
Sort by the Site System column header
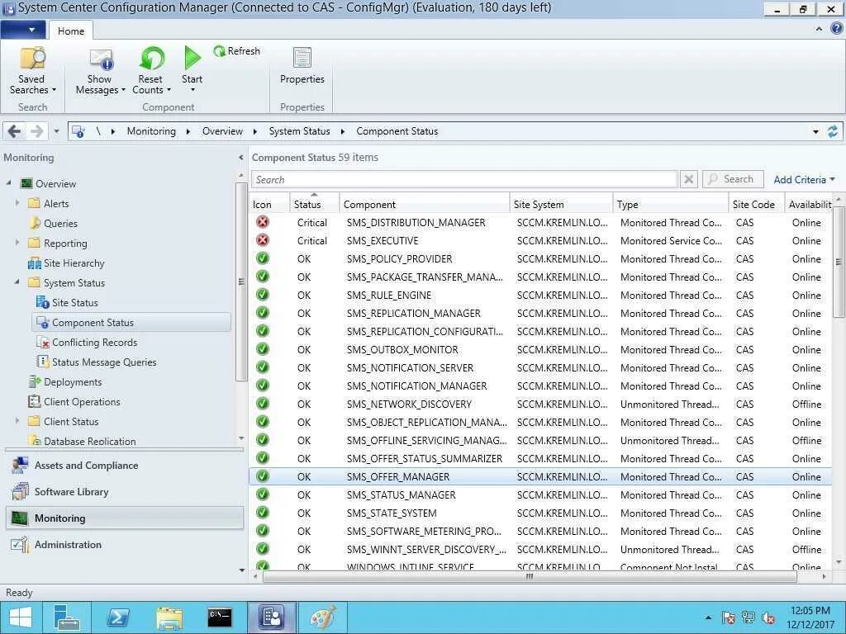pyautogui.click(x=561, y=204)
